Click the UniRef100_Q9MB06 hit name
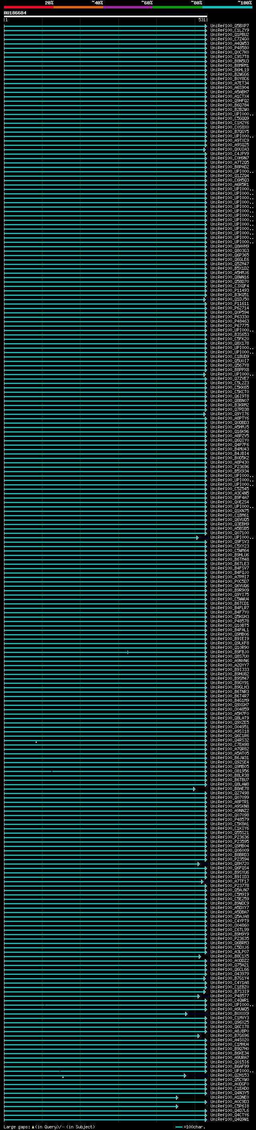Viewport: 256px width, 1130px height. (230, 634)
